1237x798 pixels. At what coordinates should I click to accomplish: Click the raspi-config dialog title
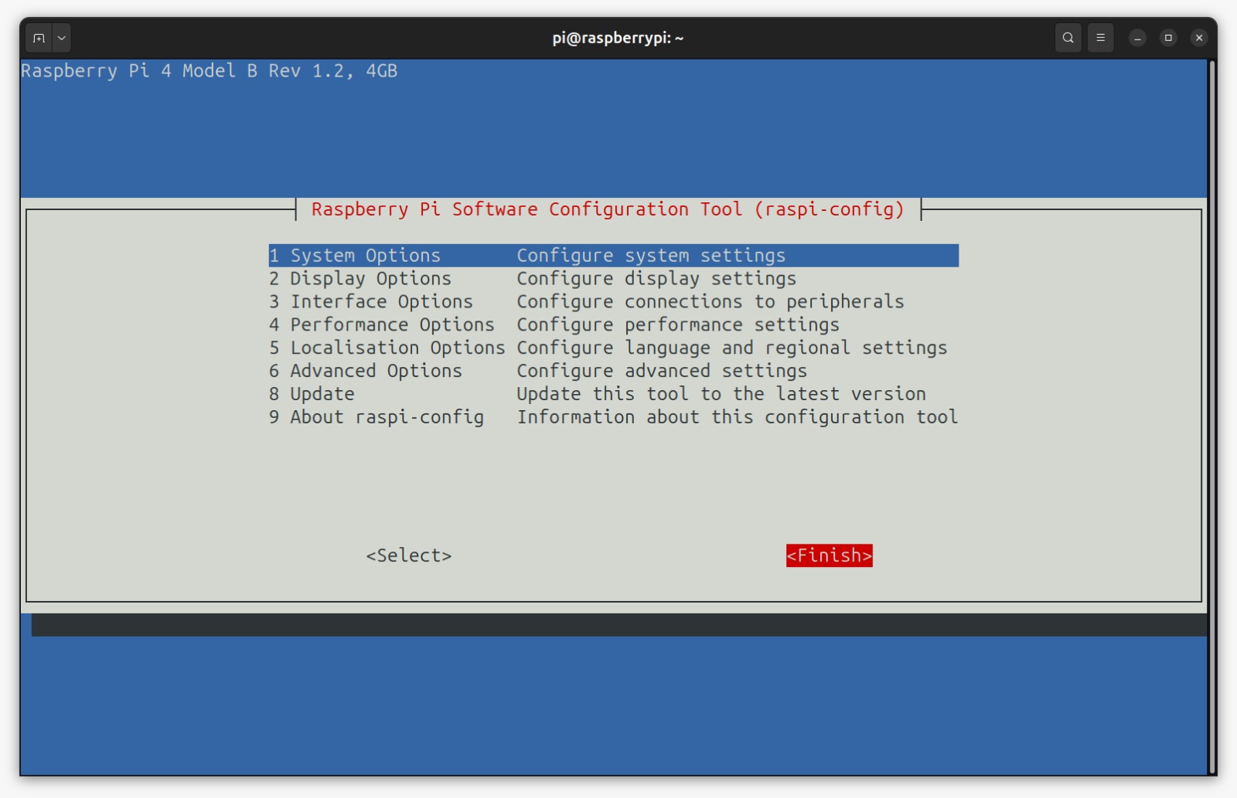coord(608,209)
